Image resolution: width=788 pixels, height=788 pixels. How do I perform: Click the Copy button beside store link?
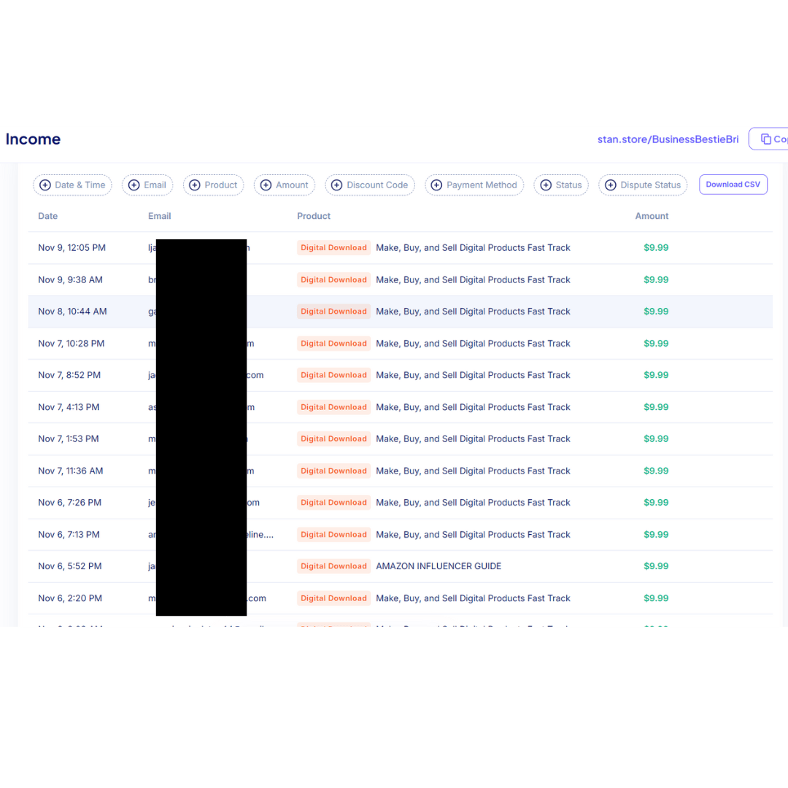pyautogui.click(x=772, y=139)
